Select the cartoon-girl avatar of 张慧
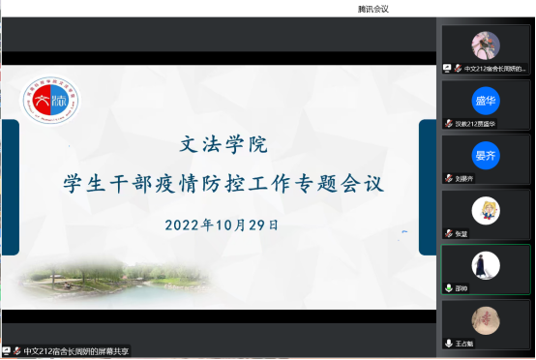 [486, 211]
